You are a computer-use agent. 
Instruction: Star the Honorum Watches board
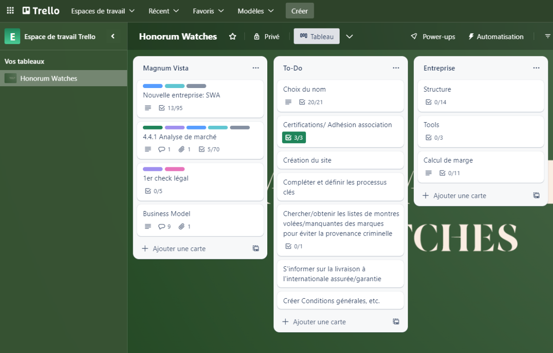[x=233, y=36]
